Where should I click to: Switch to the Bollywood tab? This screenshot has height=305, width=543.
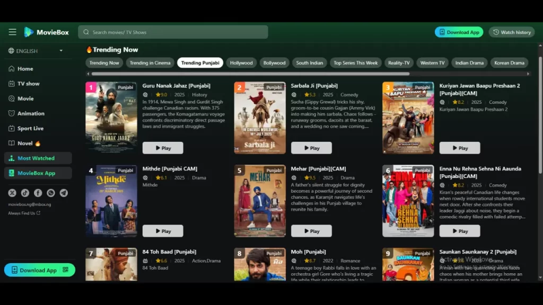tap(274, 62)
